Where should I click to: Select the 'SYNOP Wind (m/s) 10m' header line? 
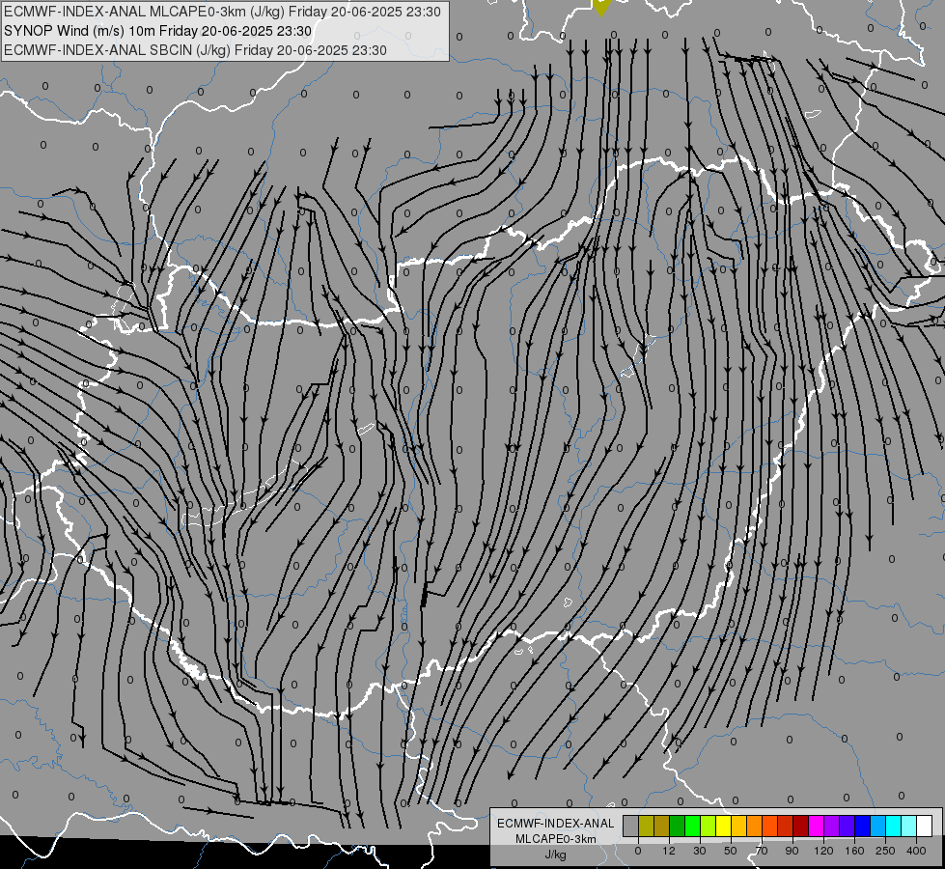pyautogui.click(x=158, y=31)
